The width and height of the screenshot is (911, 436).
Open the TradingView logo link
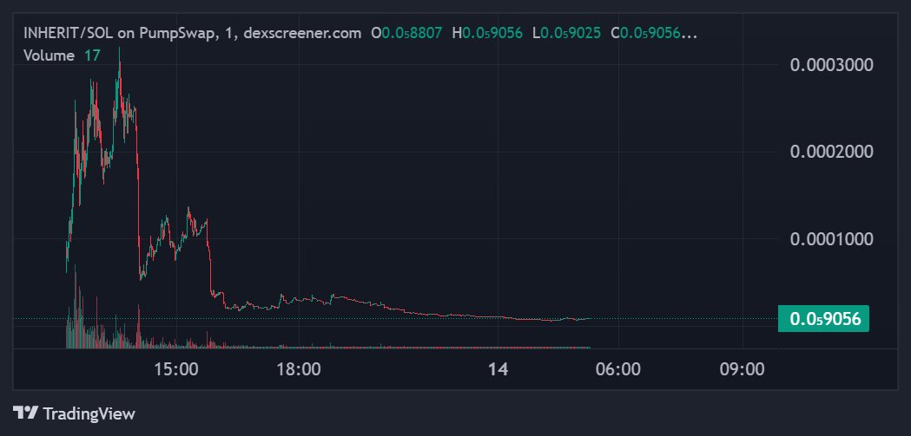(74, 413)
